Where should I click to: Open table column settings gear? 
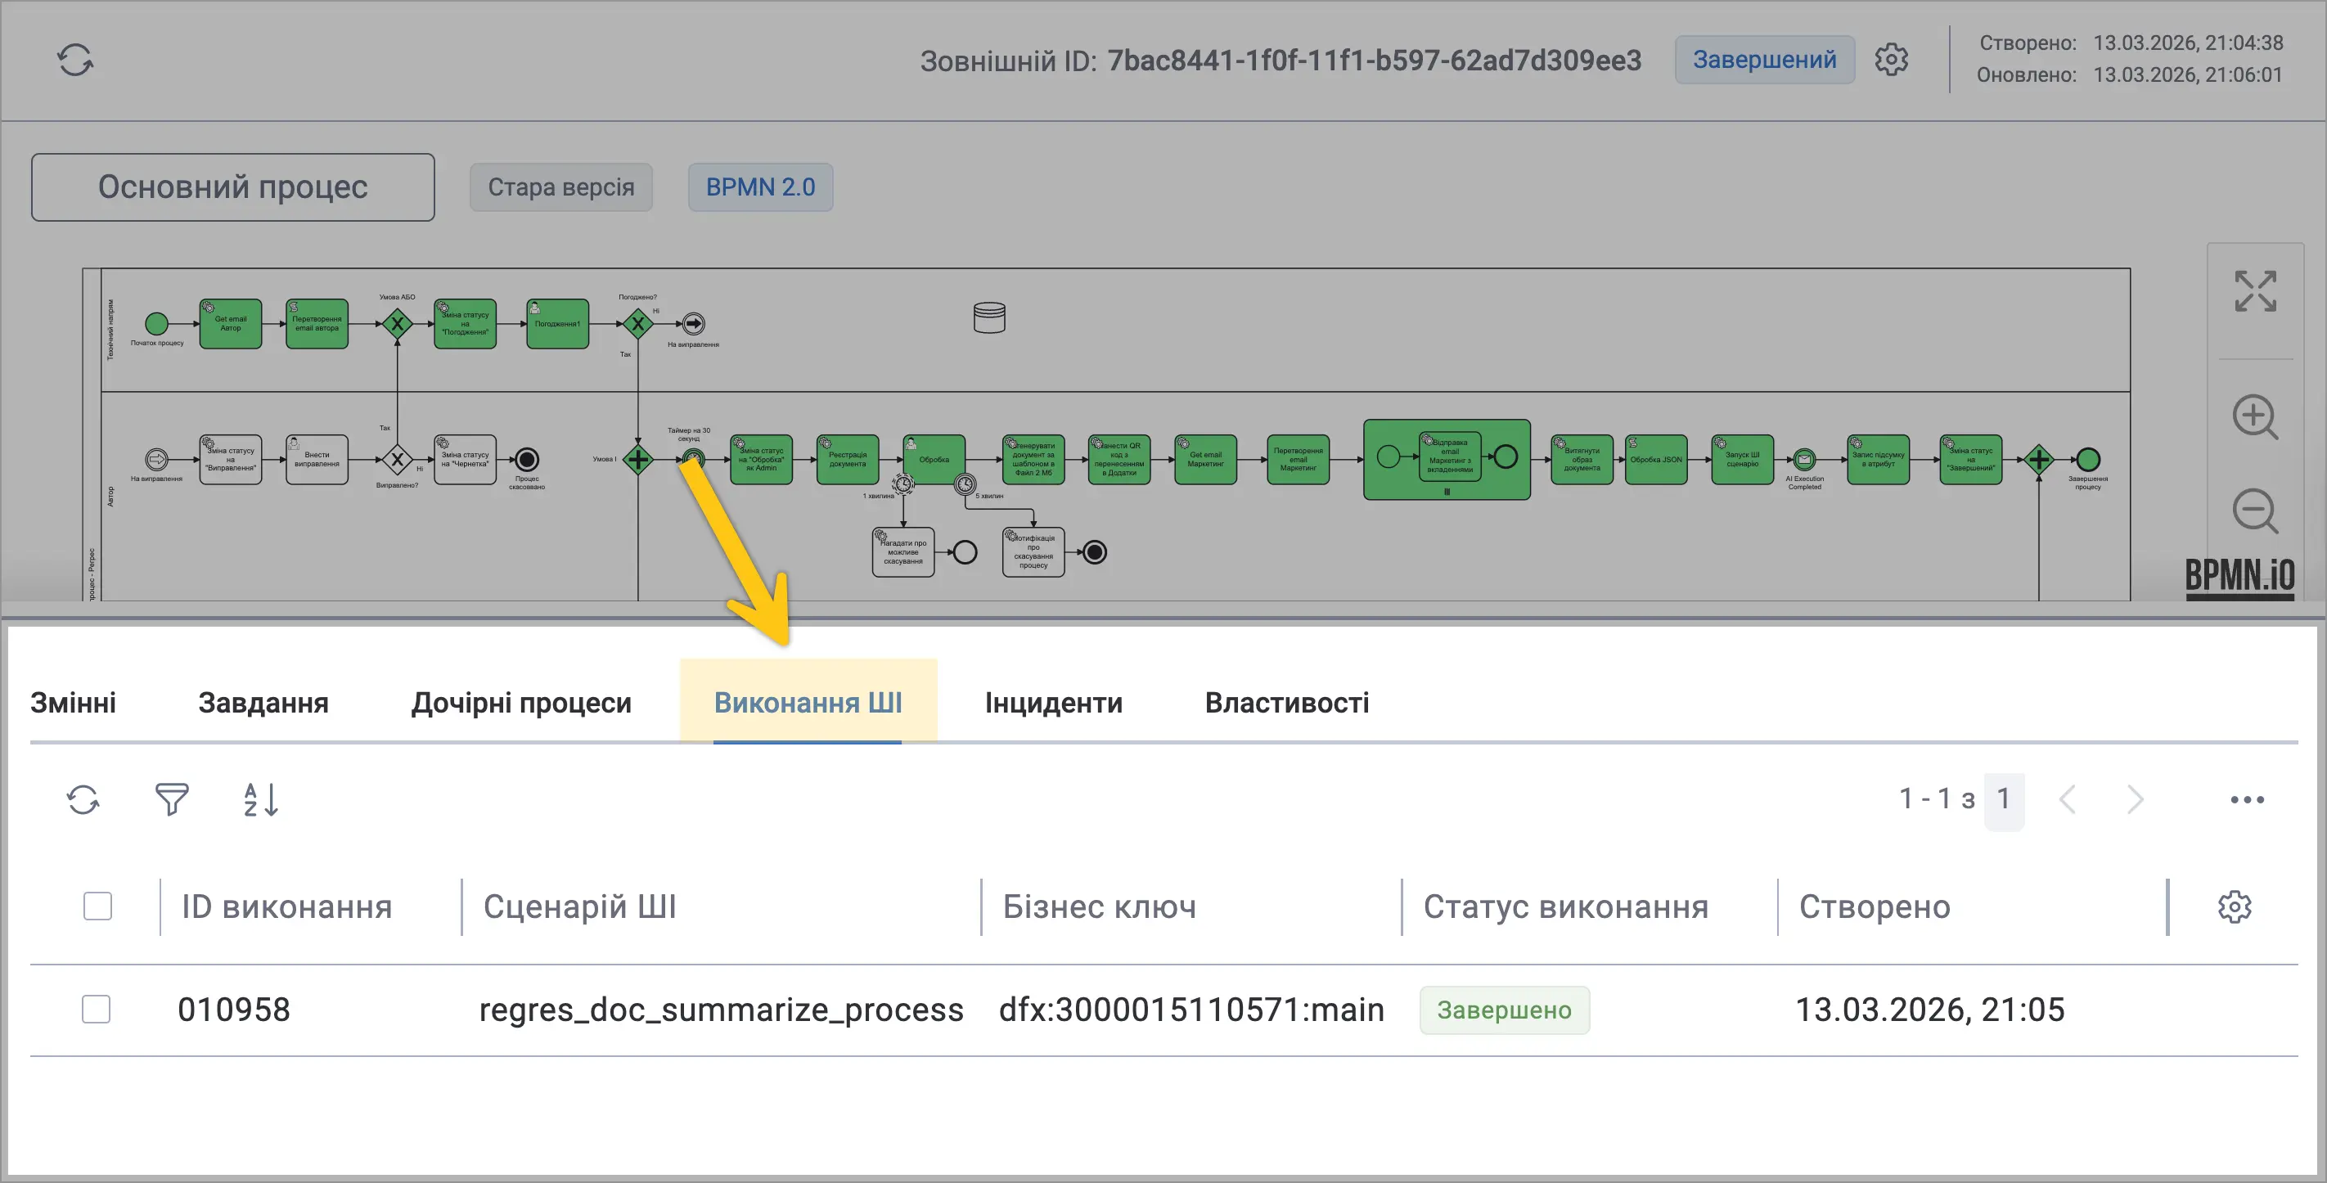click(2234, 906)
